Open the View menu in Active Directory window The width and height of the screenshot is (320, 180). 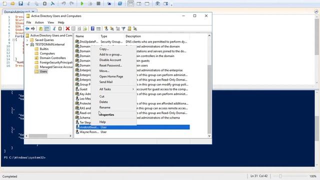tap(50, 22)
